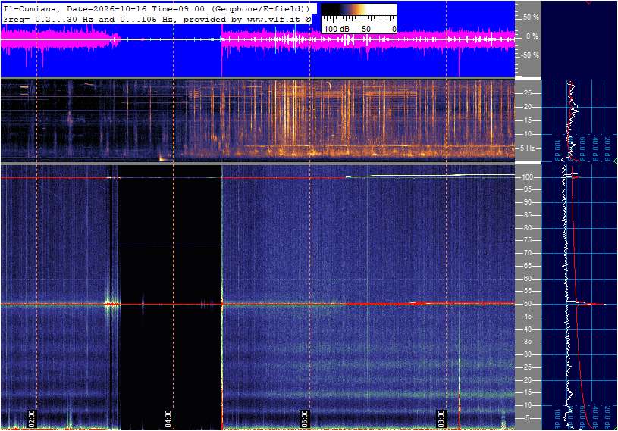Viewport: 618px width, 431px height.
Task: Click '100' on the E-field frequency axis
Action: 527,177
